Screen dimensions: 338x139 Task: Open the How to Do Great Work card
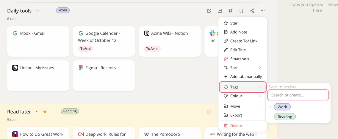click(38, 133)
